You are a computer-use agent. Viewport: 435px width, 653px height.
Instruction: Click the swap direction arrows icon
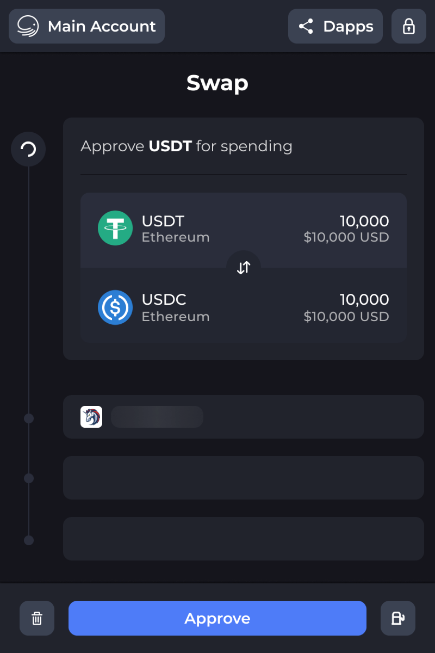(x=244, y=267)
